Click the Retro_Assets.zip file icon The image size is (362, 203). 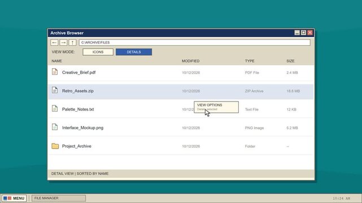(x=55, y=90)
